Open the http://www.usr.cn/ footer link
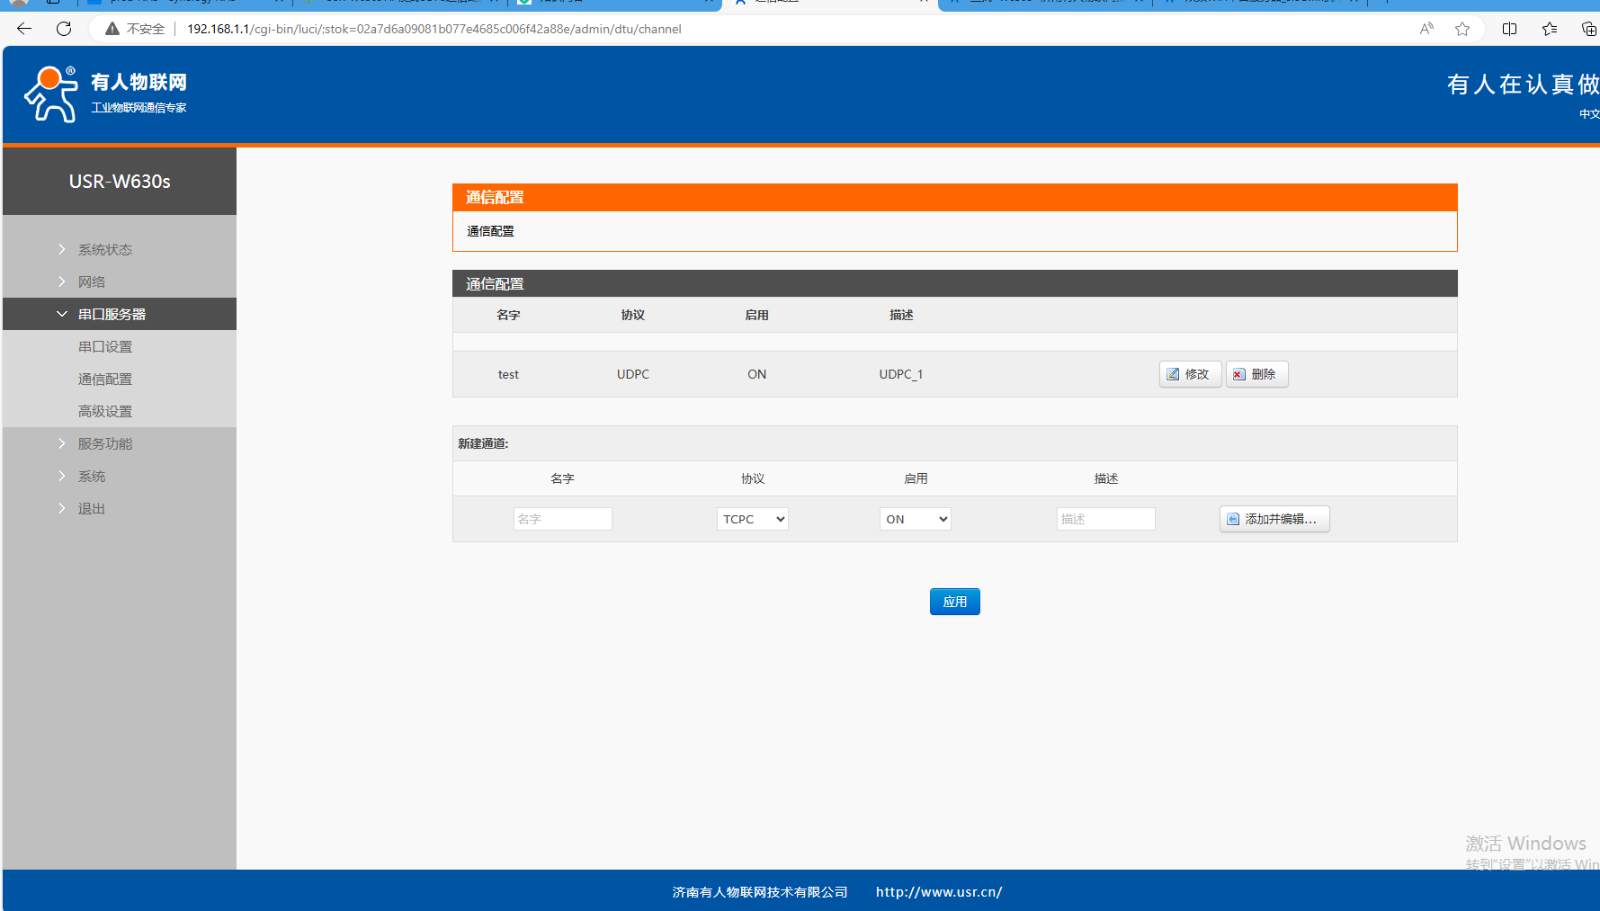The height and width of the screenshot is (911, 1600). coord(938,892)
